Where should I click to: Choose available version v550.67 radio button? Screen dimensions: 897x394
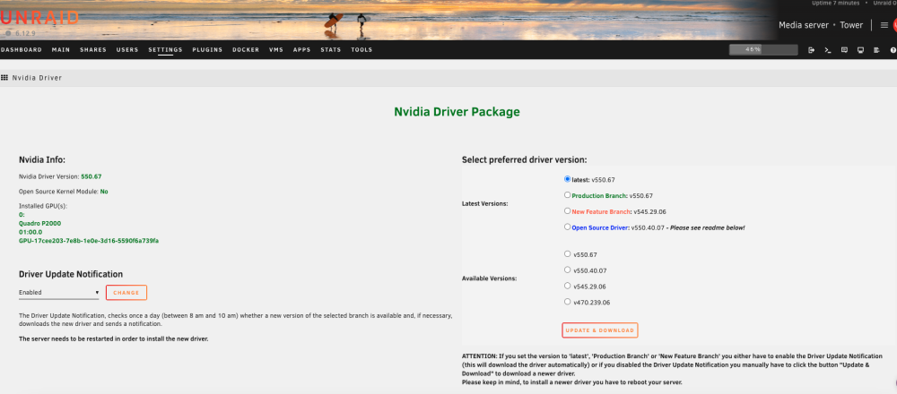[x=568, y=253]
